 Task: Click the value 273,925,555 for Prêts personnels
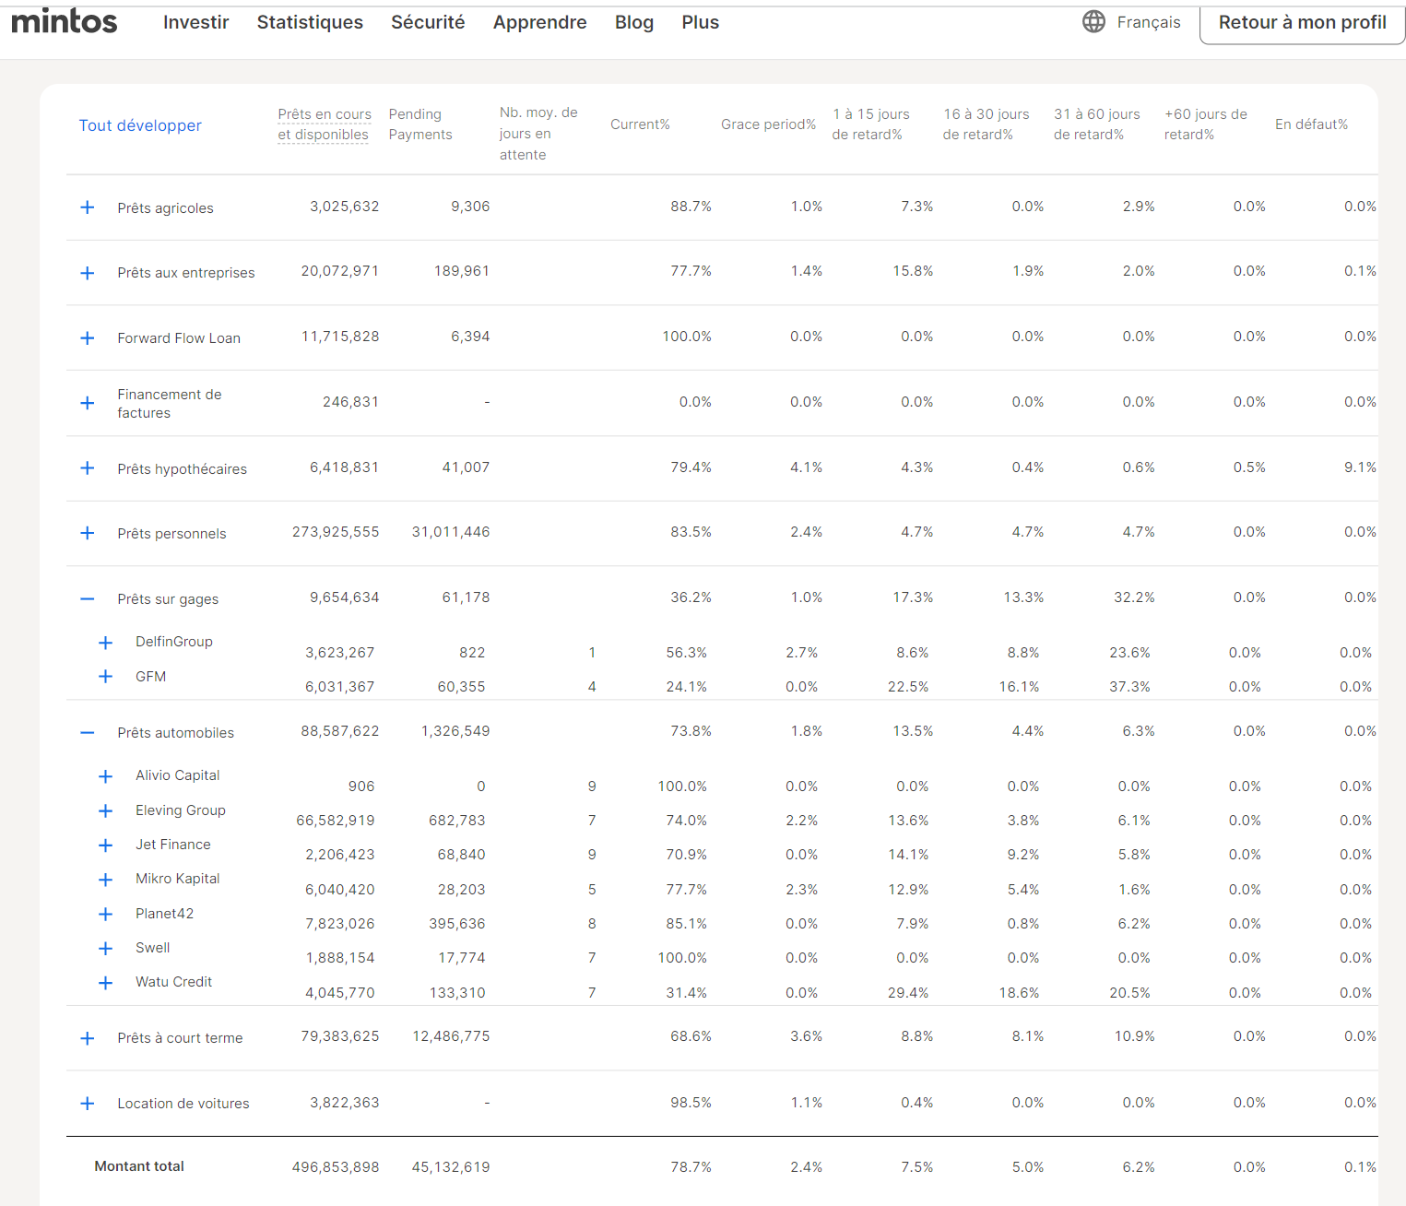coord(336,532)
